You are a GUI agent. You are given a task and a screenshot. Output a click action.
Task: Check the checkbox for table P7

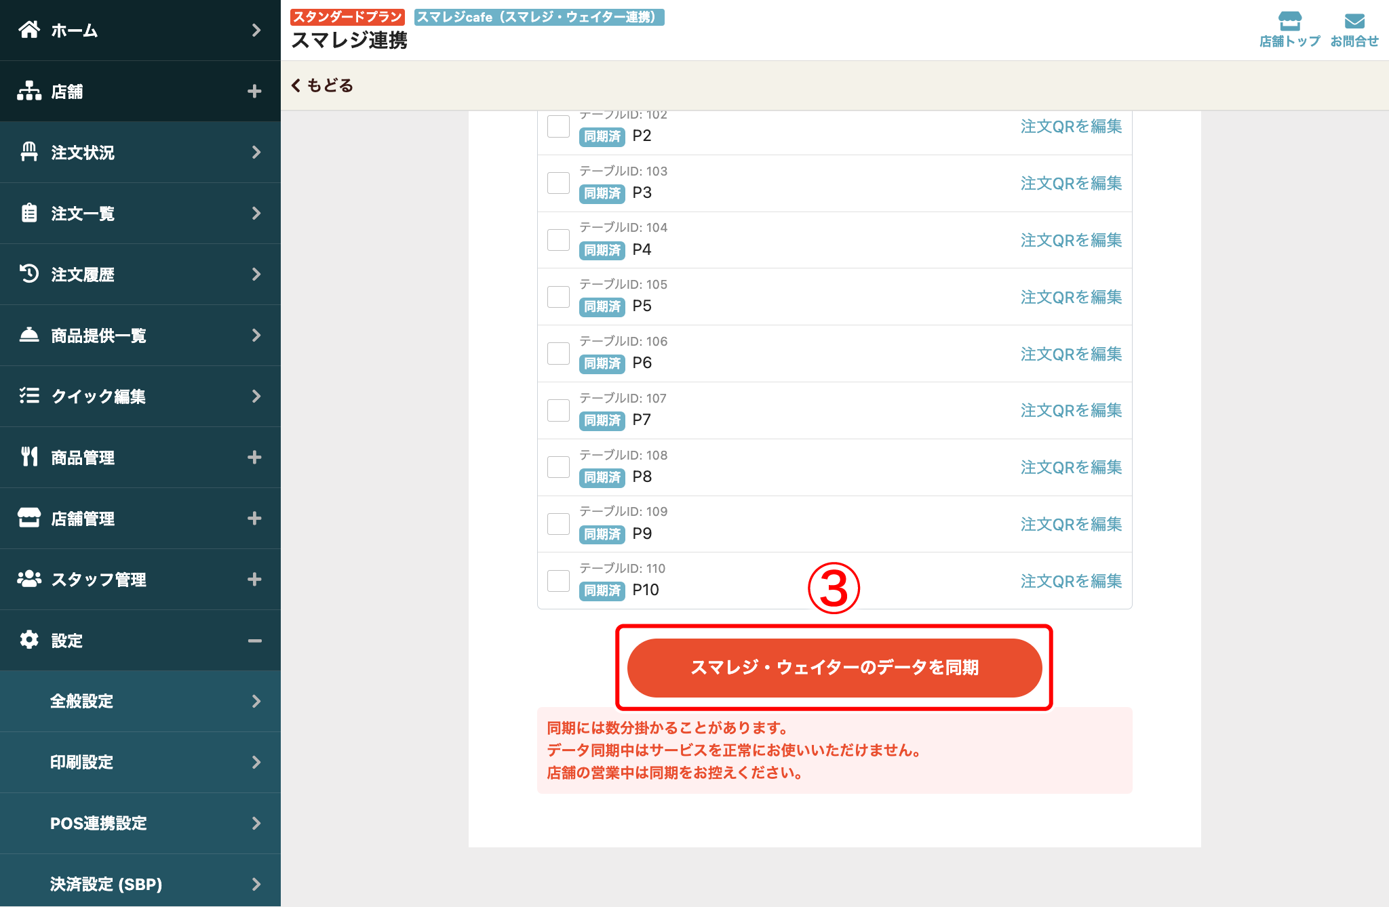pos(558,411)
